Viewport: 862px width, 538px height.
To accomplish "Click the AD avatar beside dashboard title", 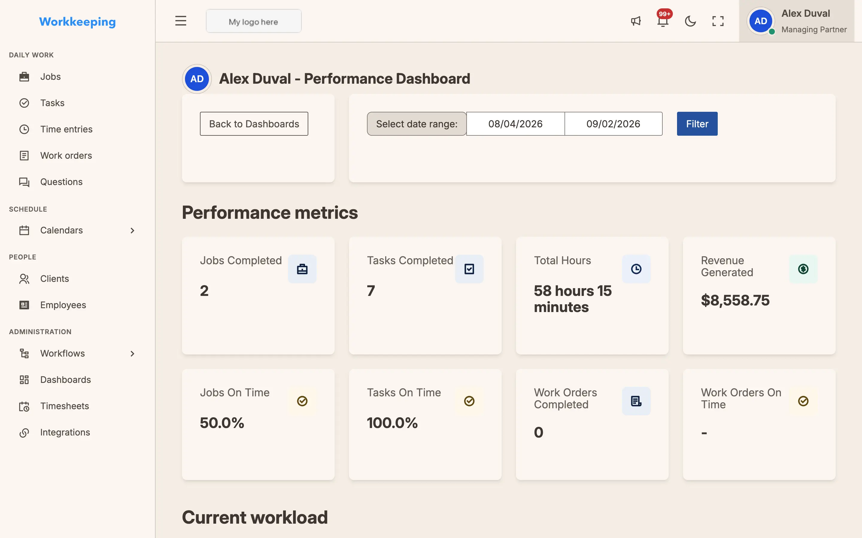I will 197,79.
